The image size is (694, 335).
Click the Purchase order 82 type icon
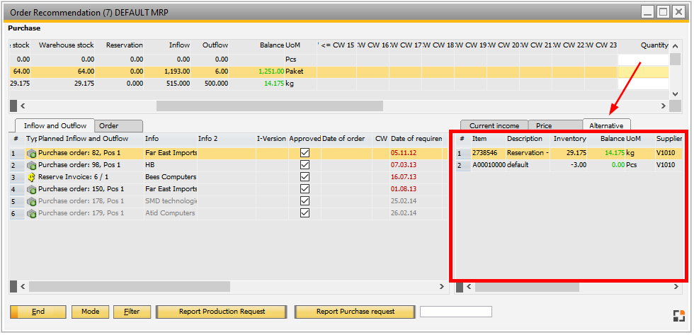31,153
